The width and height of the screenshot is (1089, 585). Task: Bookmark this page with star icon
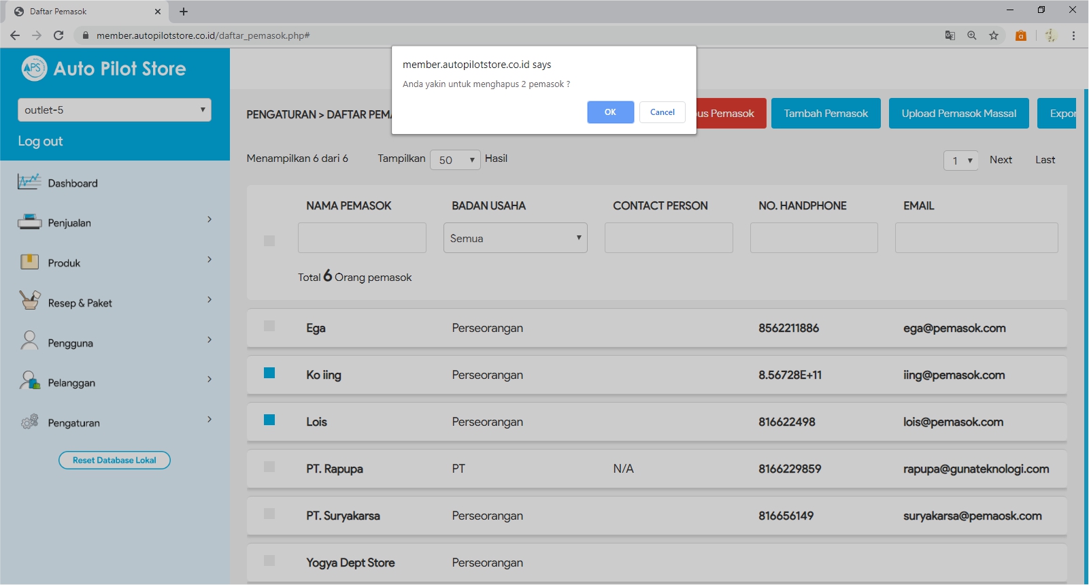click(x=994, y=35)
